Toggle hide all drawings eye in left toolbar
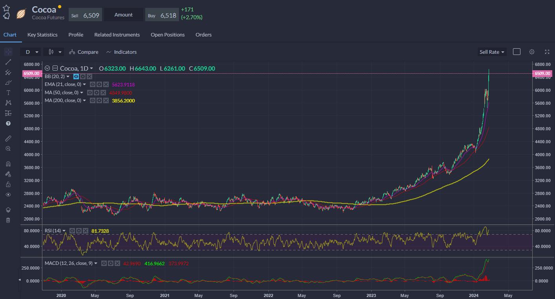 (8, 195)
